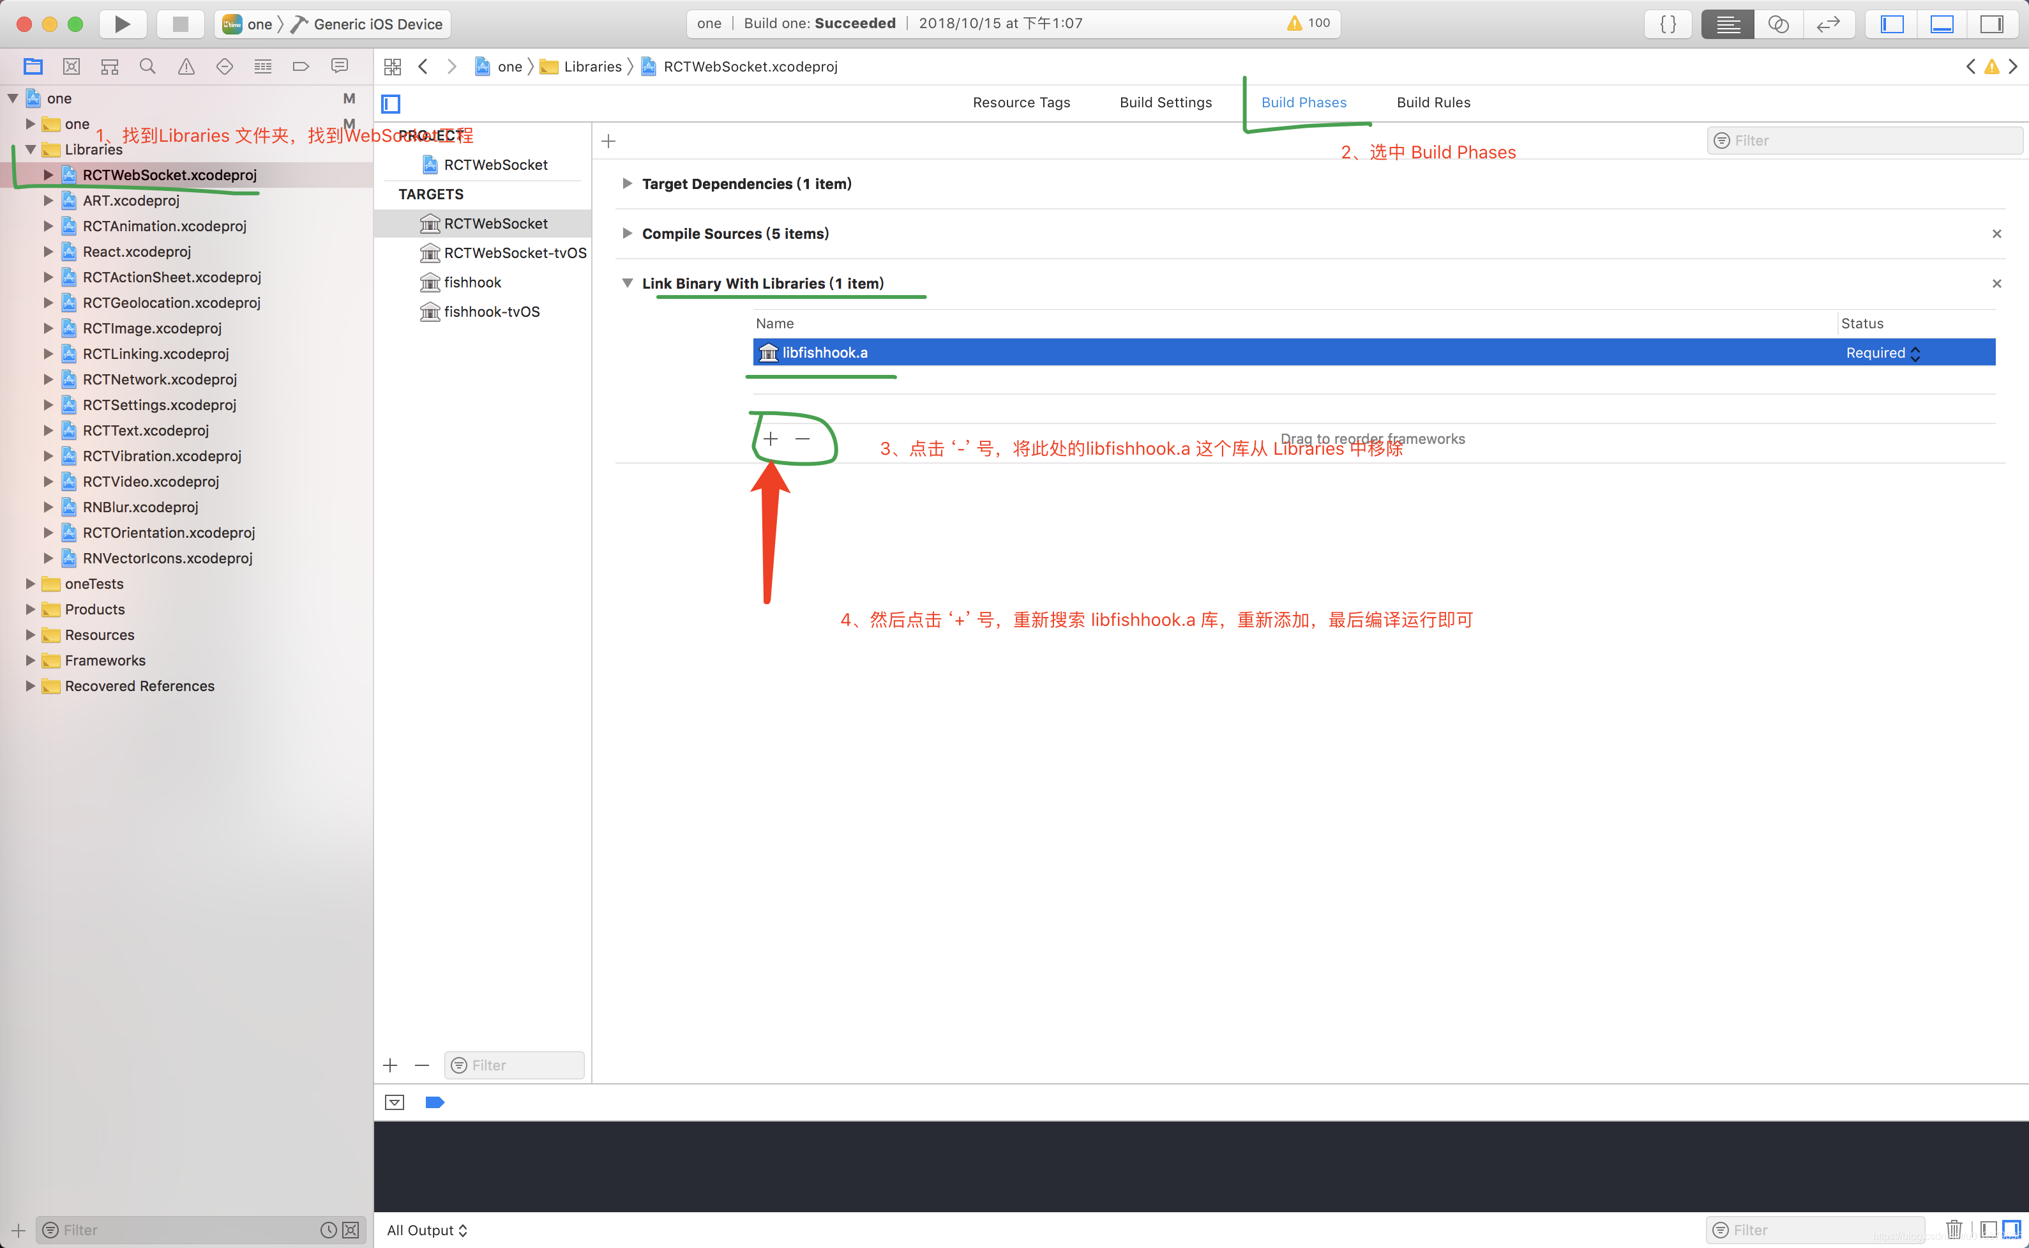
Task: Toggle the right Utilities panel visibility
Action: tap(1992, 24)
